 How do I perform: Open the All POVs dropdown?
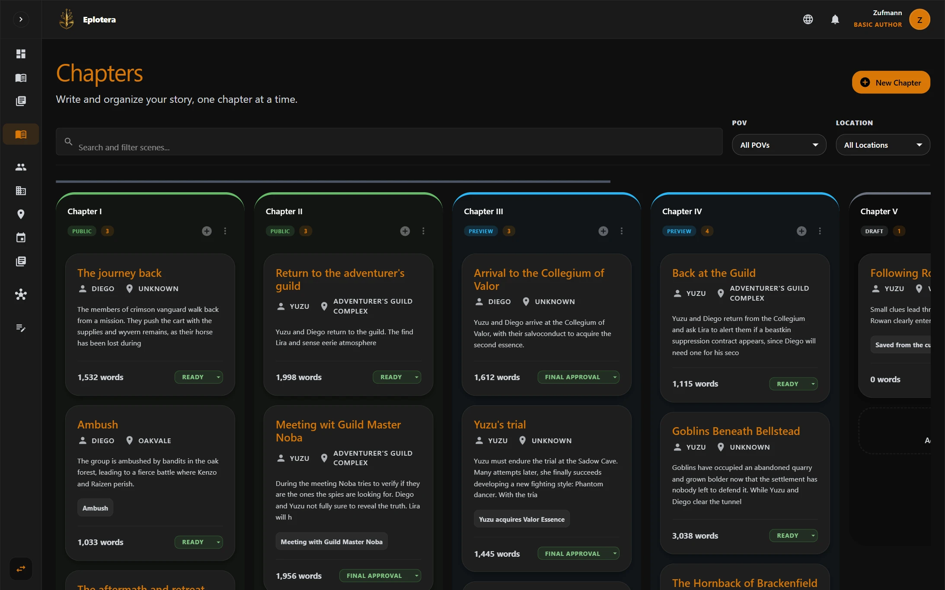pyautogui.click(x=779, y=145)
